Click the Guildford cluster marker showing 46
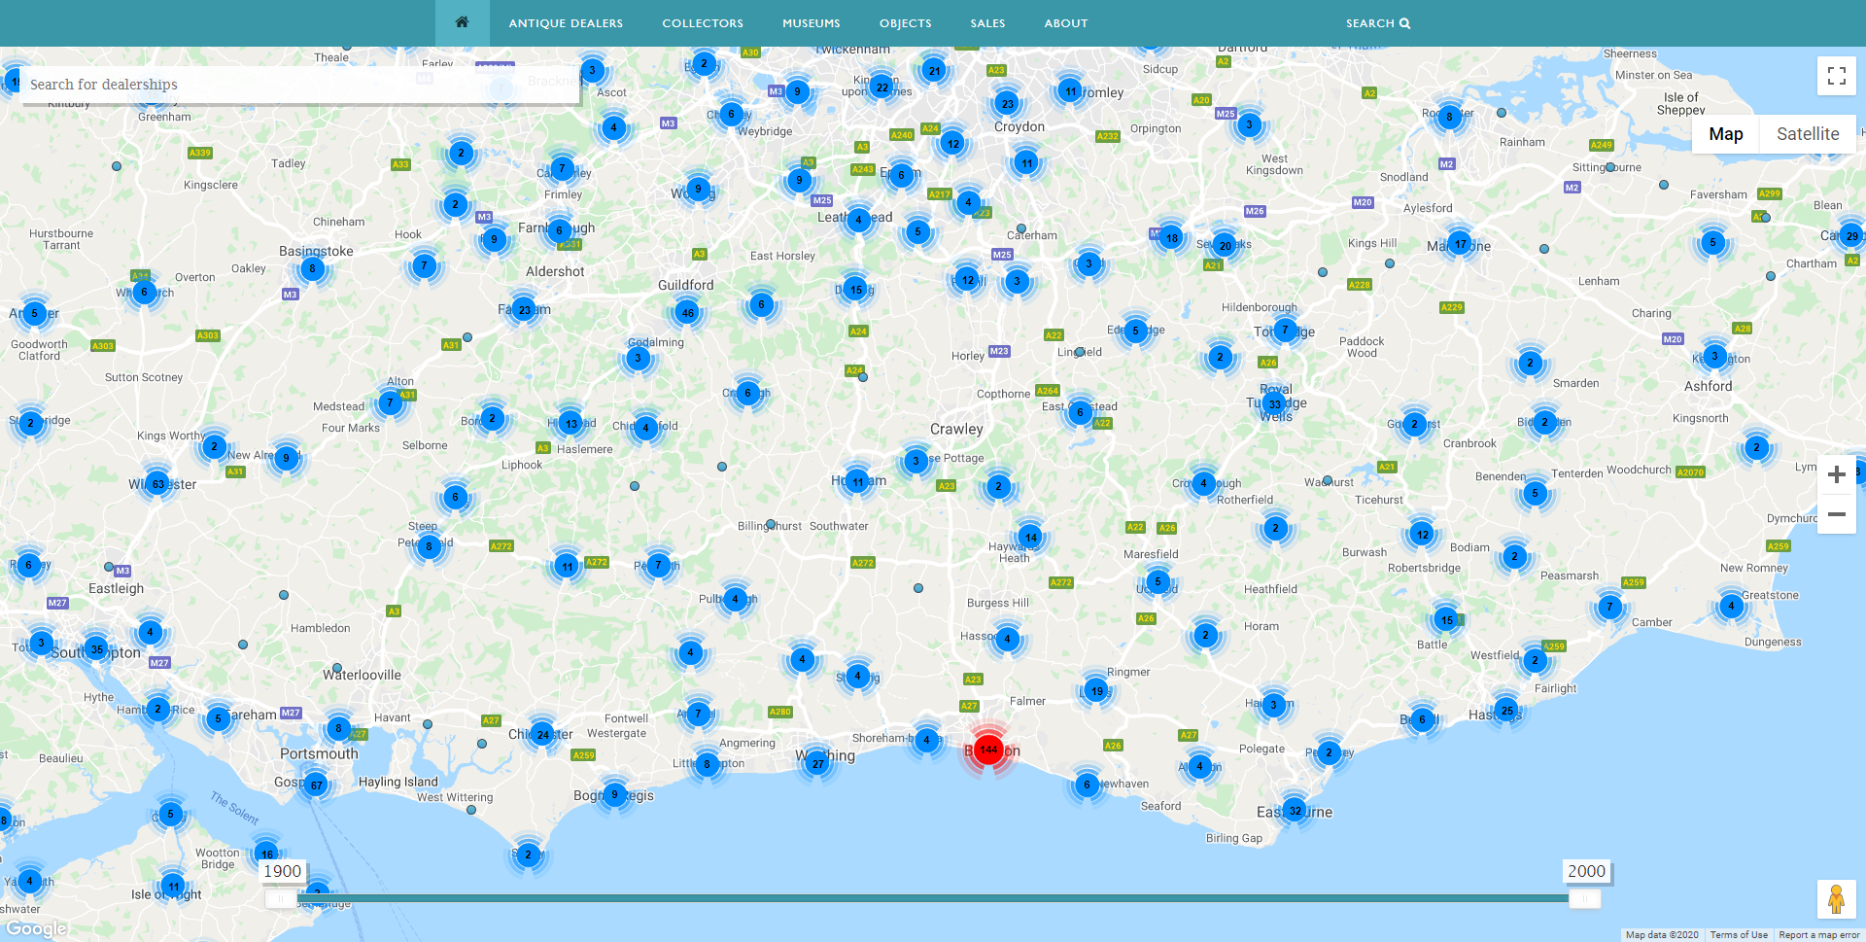The image size is (1866, 942). [687, 312]
